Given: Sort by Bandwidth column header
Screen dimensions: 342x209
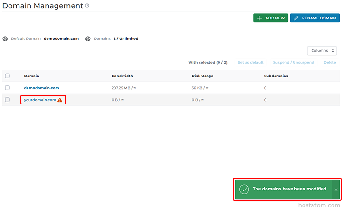Looking at the screenshot, I should pyautogui.click(x=122, y=76).
